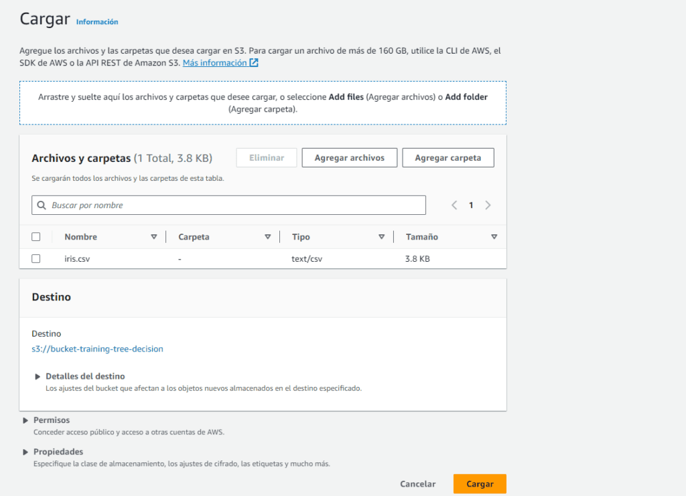Click the Cargar upload button
This screenshot has height=496, width=686.
(x=479, y=484)
